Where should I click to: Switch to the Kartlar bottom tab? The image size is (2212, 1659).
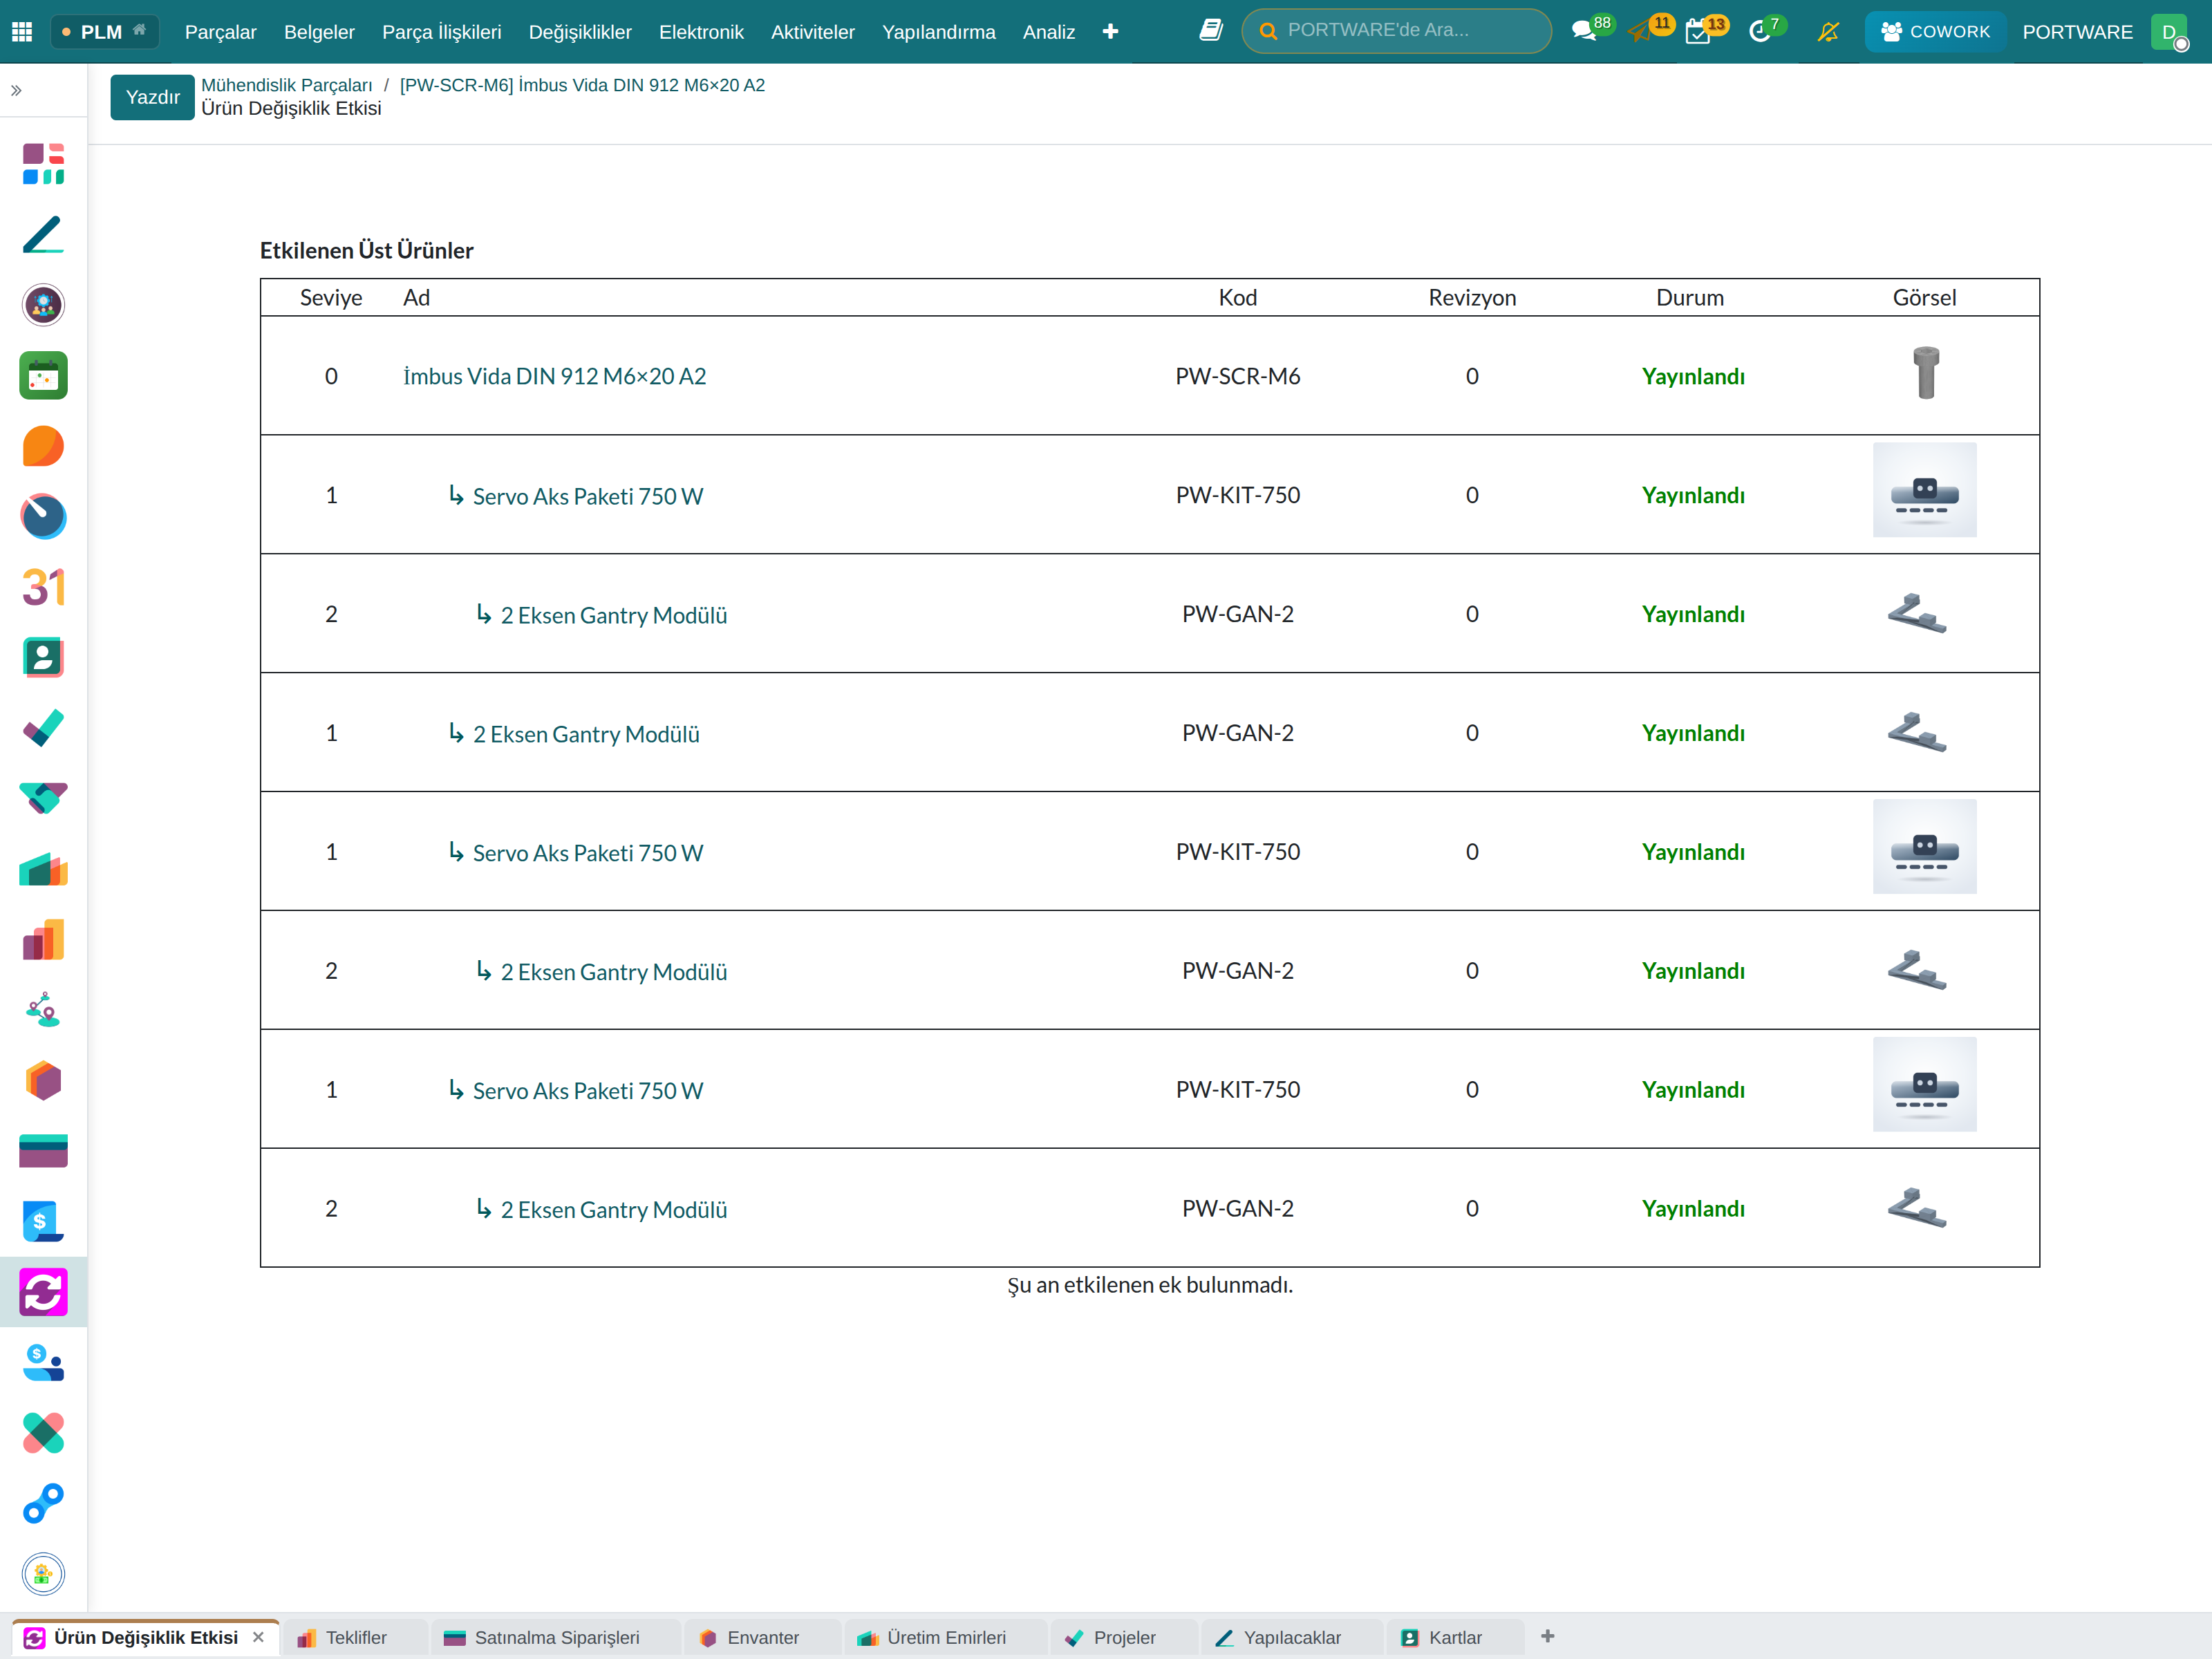pyautogui.click(x=1454, y=1638)
